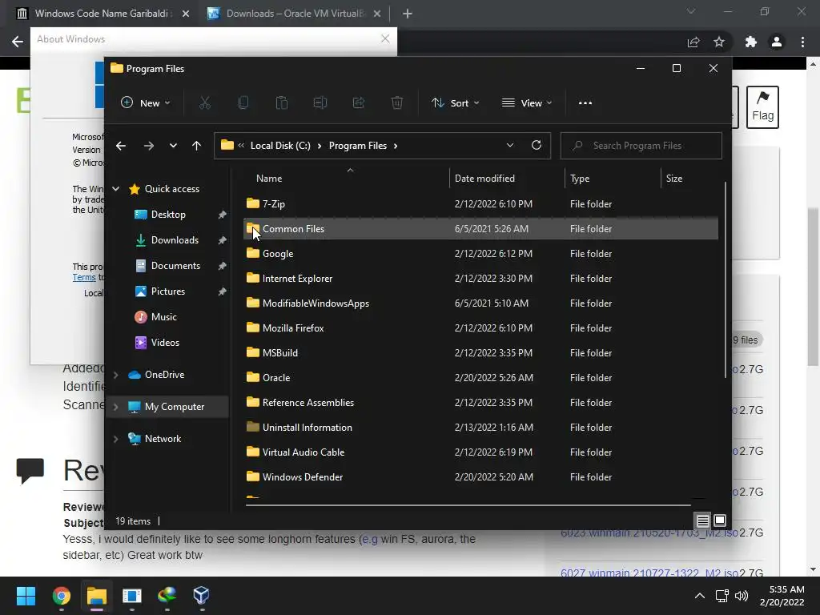This screenshot has height=615, width=820.
Task: Open the View dropdown menu
Action: [x=527, y=103]
